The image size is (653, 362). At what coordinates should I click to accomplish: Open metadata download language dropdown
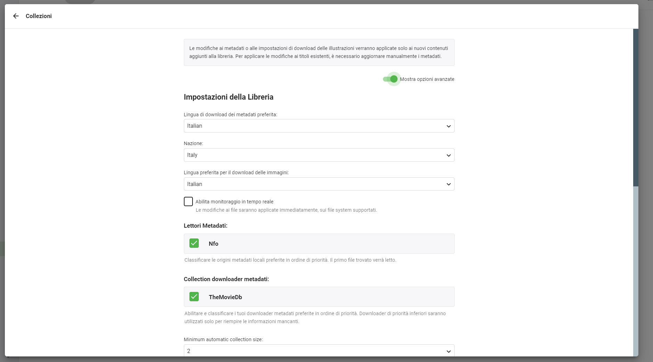319,126
